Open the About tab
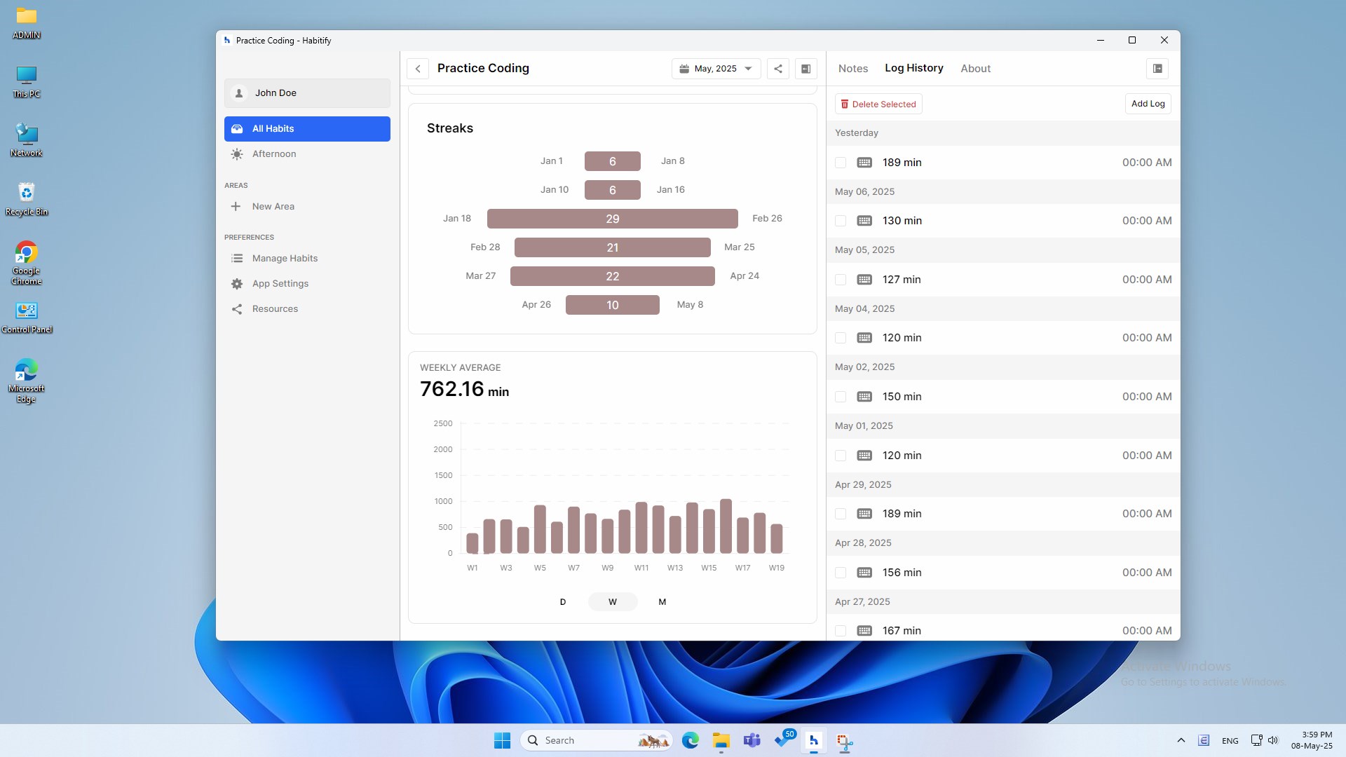This screenshot has width=1346, height=757. pos(975,69)
